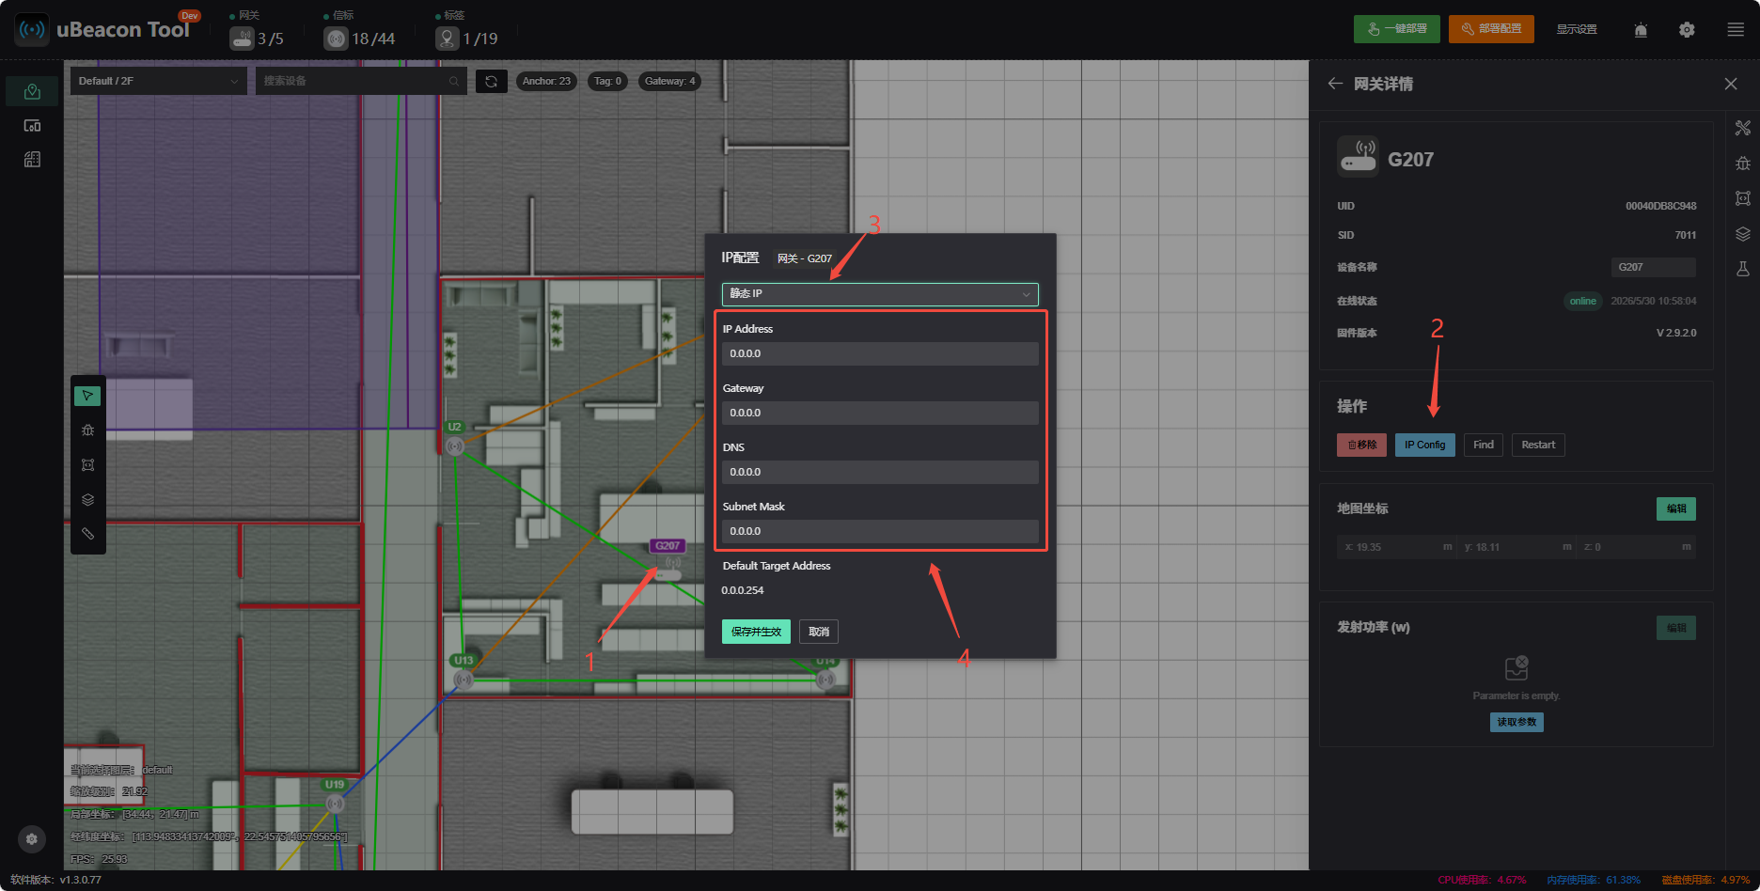Click the IP Address input field
1760x891 pixels.
tap(880, 353)
